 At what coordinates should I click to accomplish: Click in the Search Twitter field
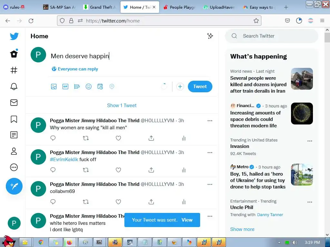pos(271,36)
